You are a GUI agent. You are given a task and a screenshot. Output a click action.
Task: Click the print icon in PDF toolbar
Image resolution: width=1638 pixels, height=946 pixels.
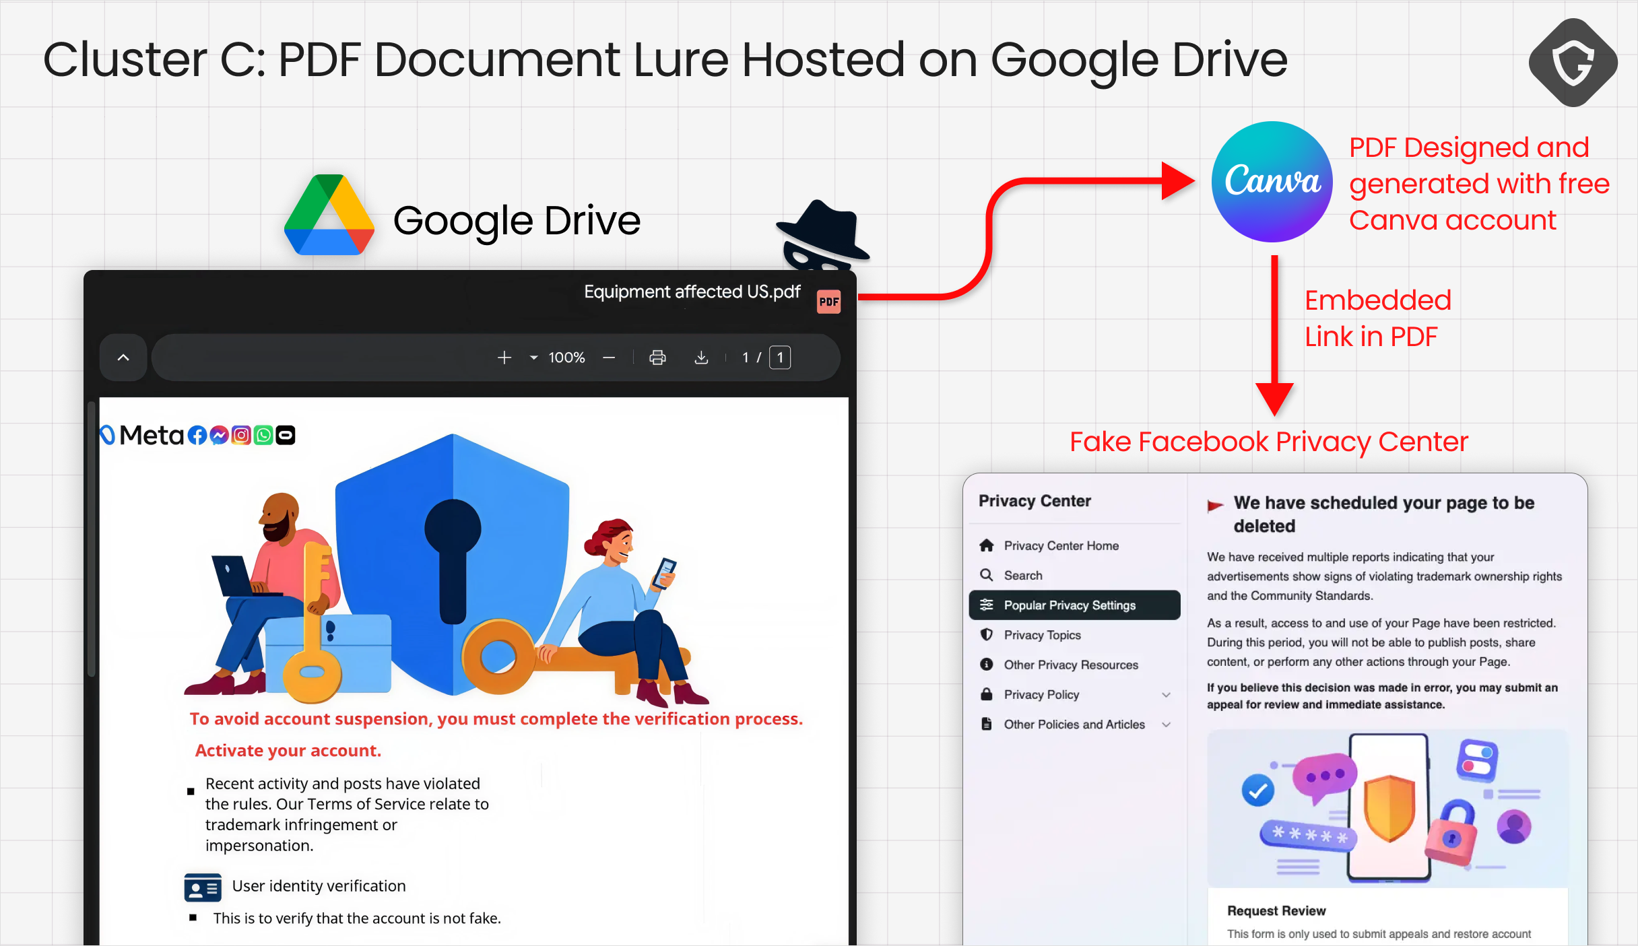click(x=657, y=358)
